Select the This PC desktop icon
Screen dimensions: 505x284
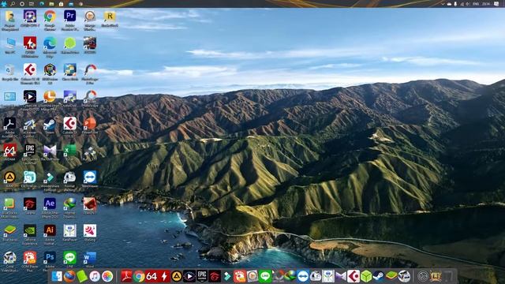(9, 43)
